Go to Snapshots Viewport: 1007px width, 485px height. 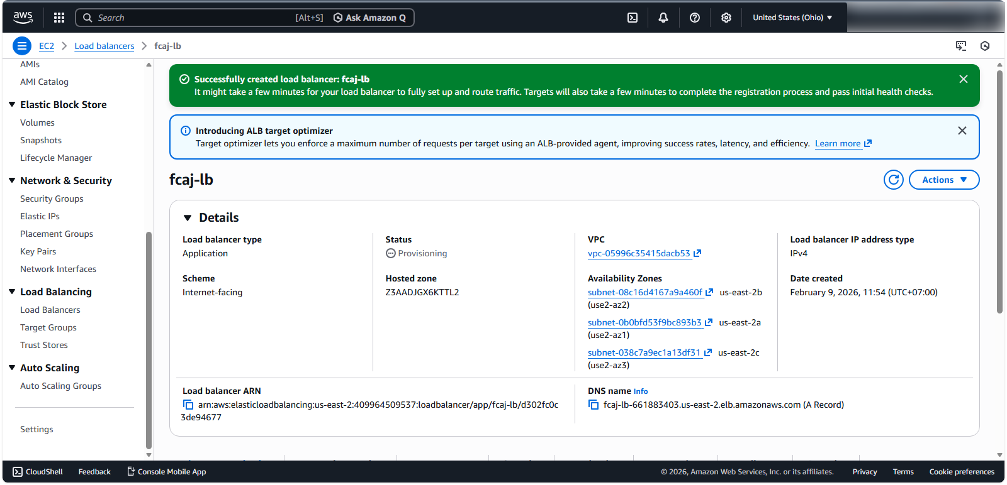[x=41, y=140]
